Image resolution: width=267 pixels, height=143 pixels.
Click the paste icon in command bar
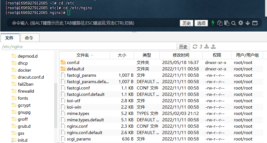tap(227, 23)
